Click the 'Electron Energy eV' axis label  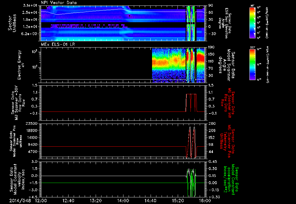coord(21,65)
